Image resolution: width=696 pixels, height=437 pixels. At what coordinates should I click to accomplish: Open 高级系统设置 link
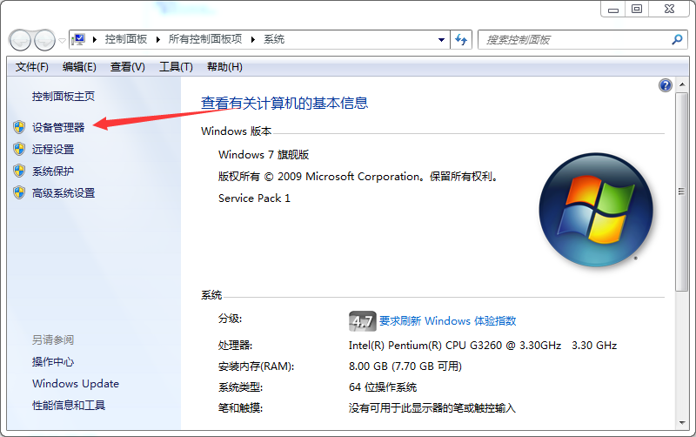(64, 193)
